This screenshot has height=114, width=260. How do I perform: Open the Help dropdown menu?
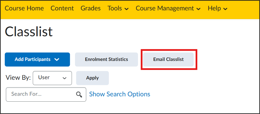click(217, 8)
